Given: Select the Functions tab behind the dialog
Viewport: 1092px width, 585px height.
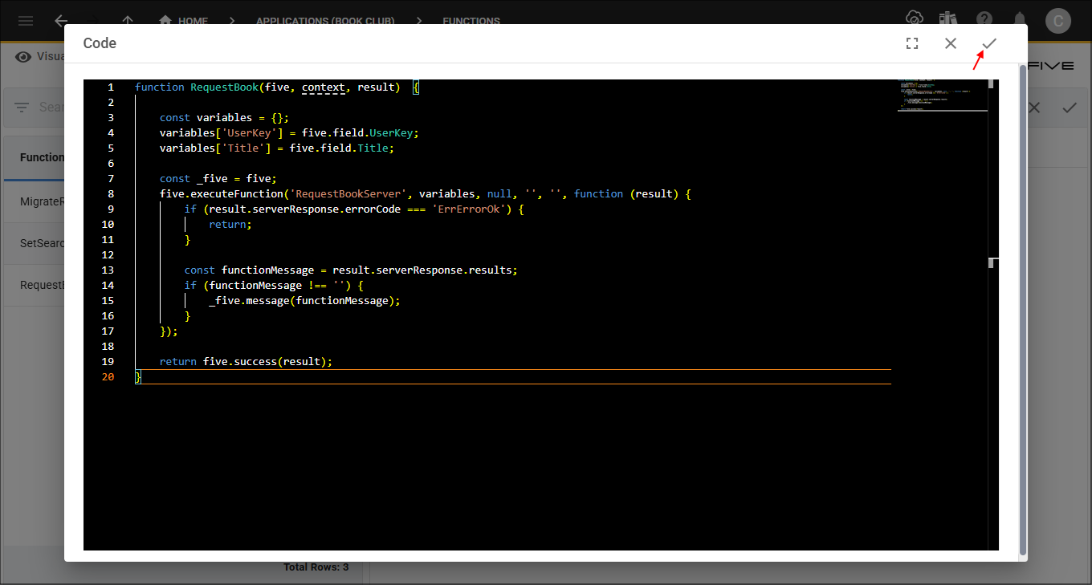Looking at the screenshot, I should click(x=42, y=157).
